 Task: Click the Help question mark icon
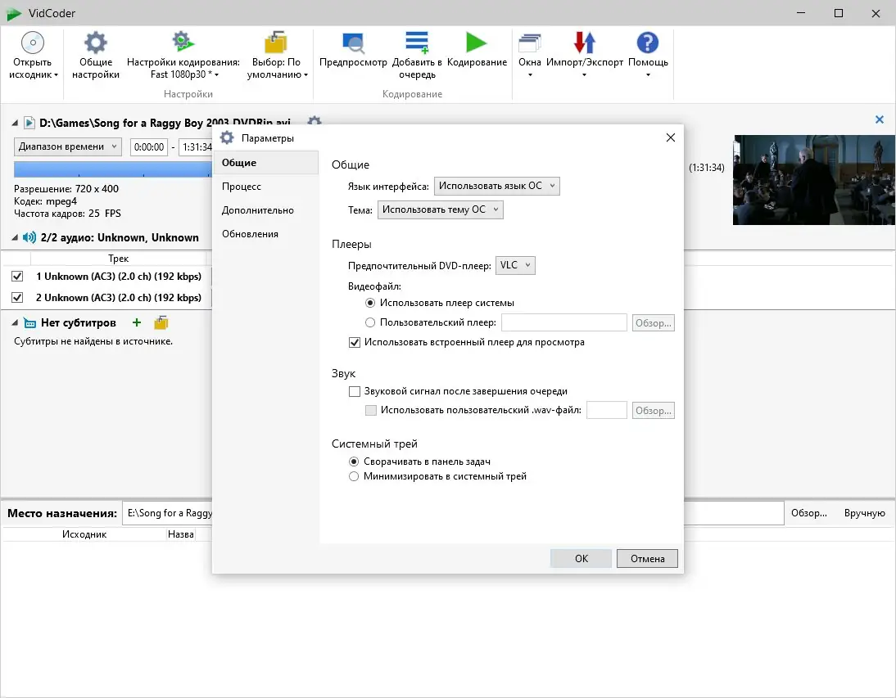tap(647, 43)
